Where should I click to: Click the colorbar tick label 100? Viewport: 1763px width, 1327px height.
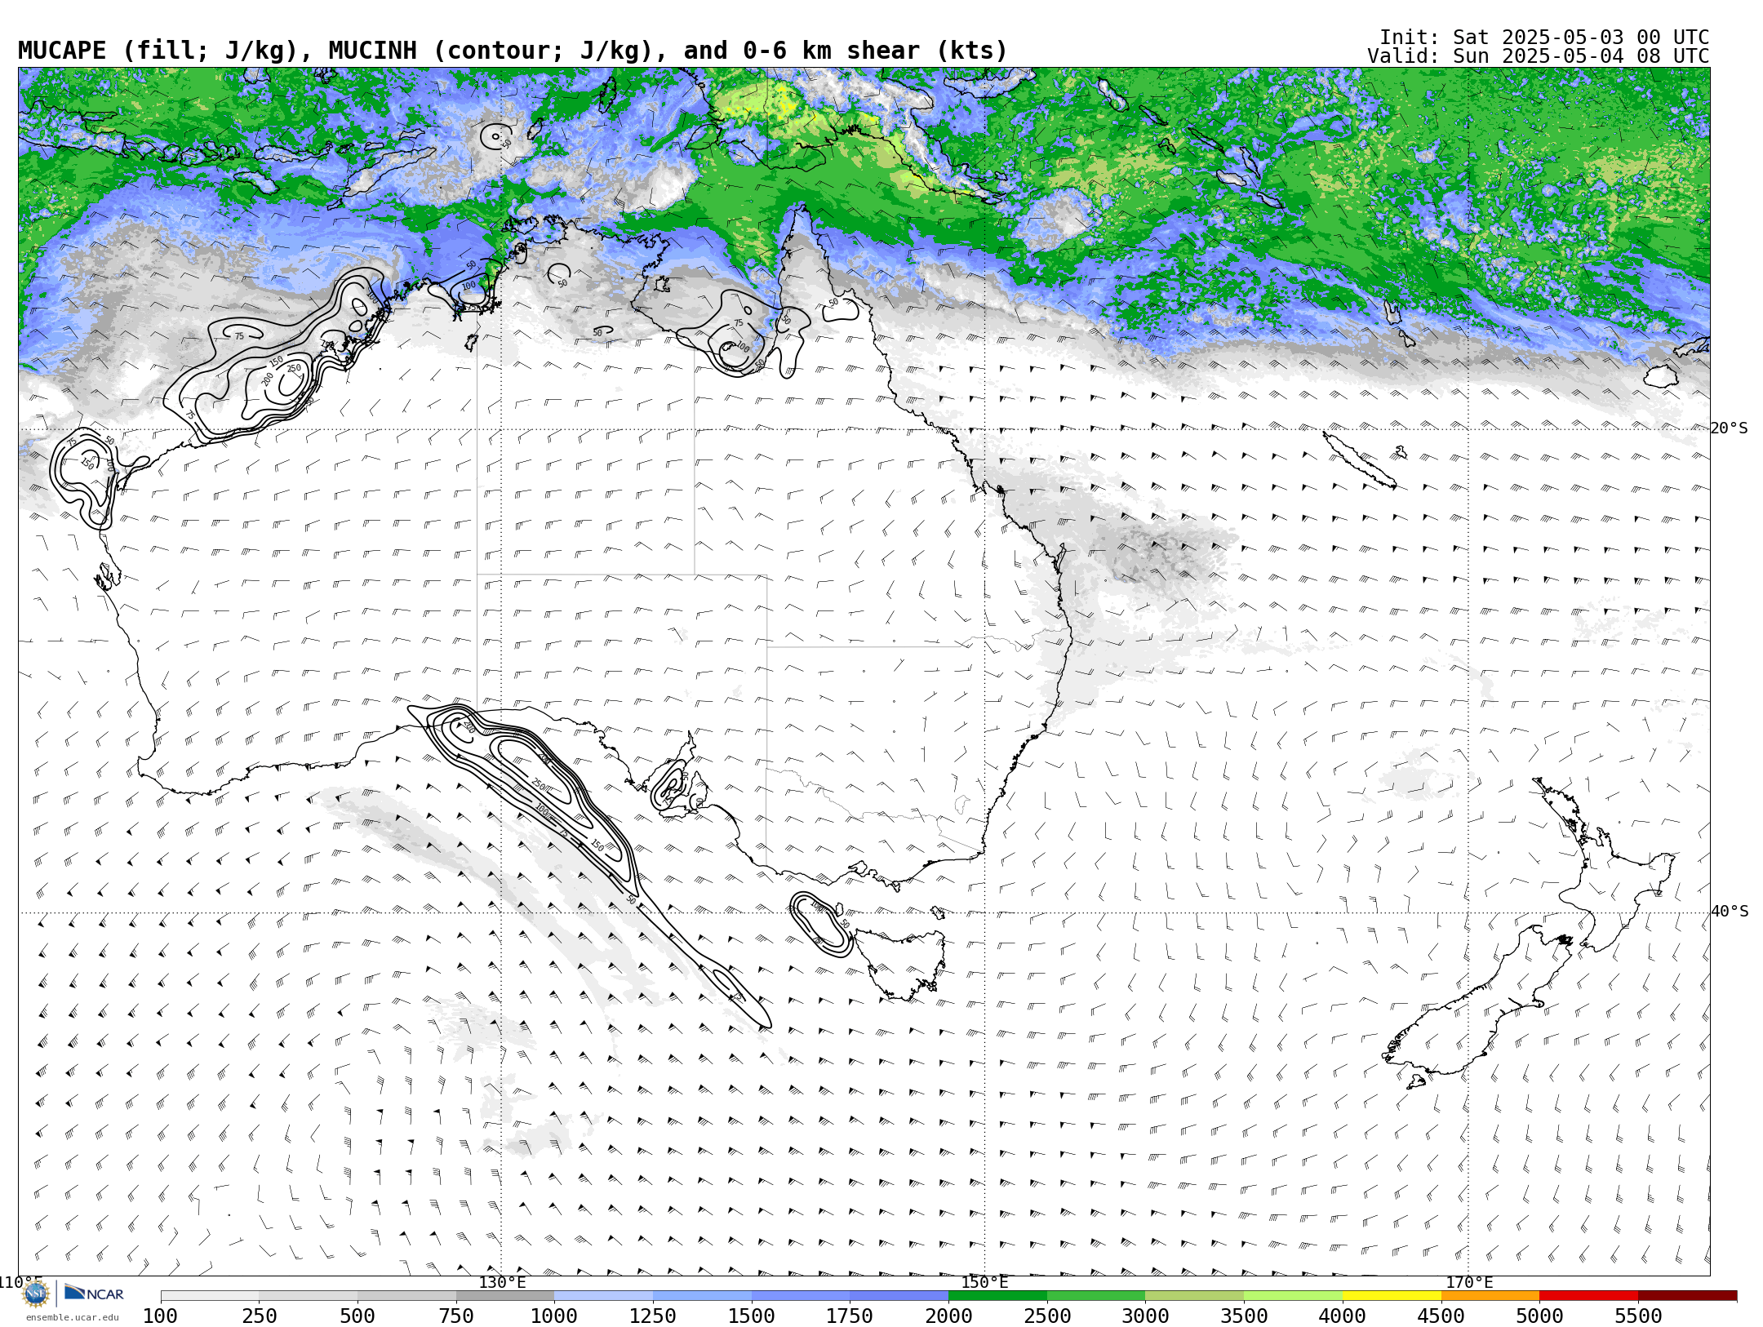(160, 1316)
